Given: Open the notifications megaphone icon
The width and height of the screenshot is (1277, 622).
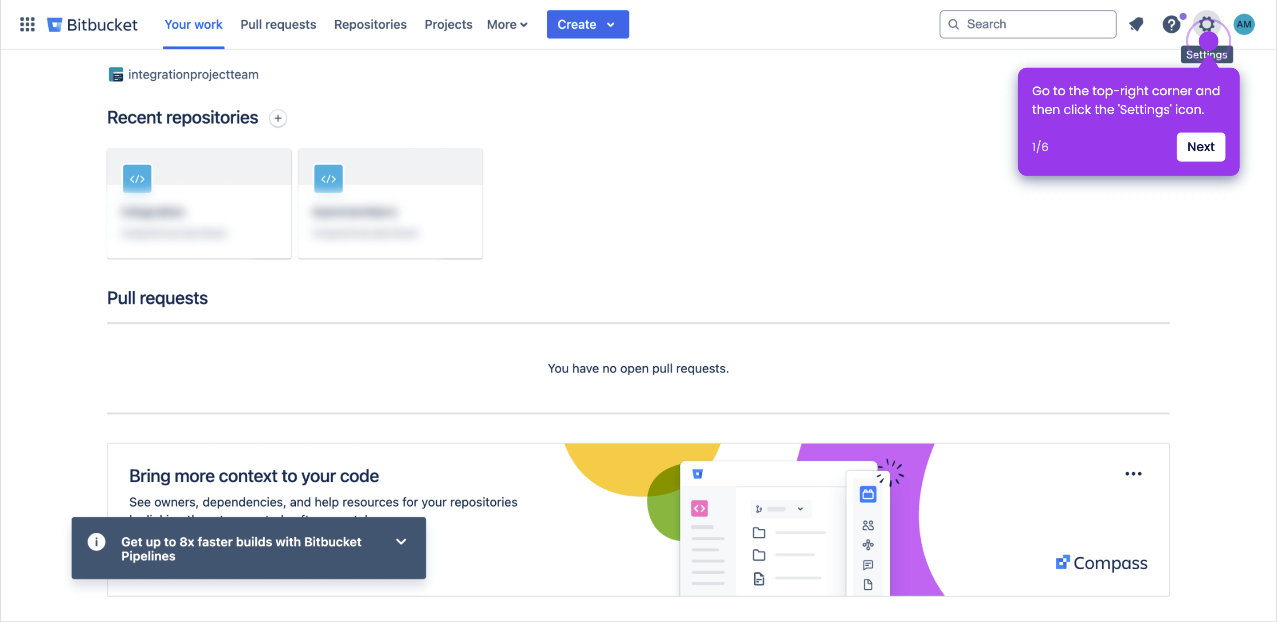Looking at the screenshot, I should click(1136, 24).
